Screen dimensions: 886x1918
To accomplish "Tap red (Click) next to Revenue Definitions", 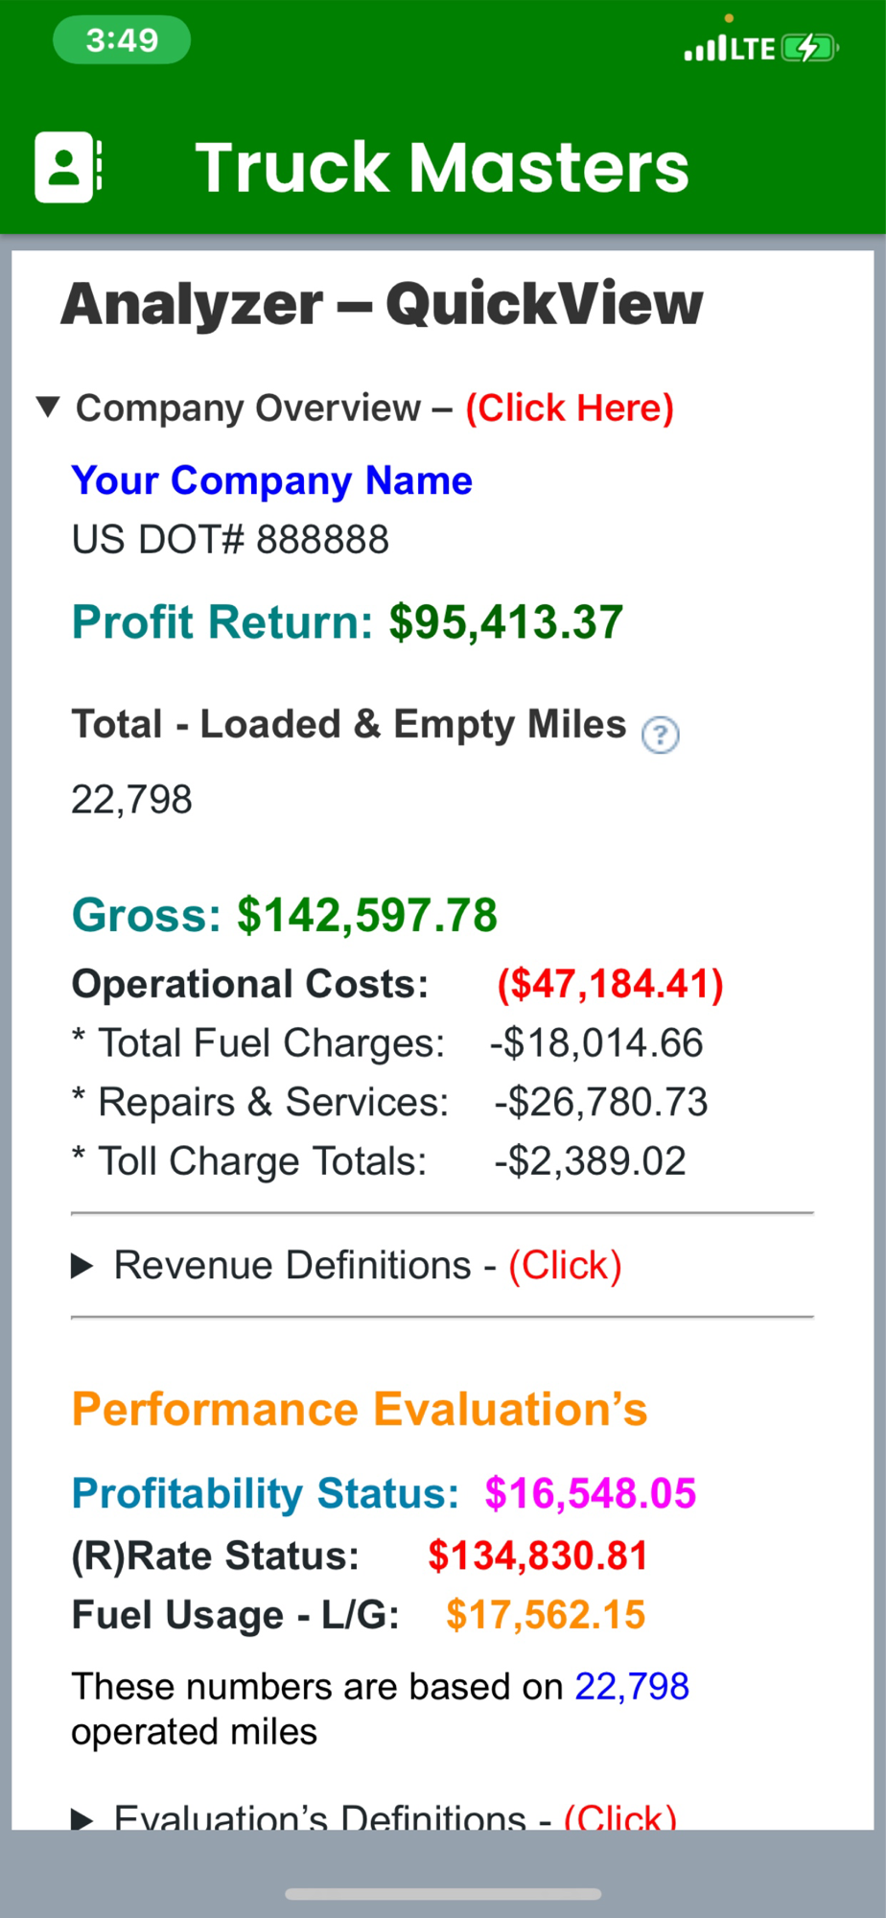I will [565, 1266].
